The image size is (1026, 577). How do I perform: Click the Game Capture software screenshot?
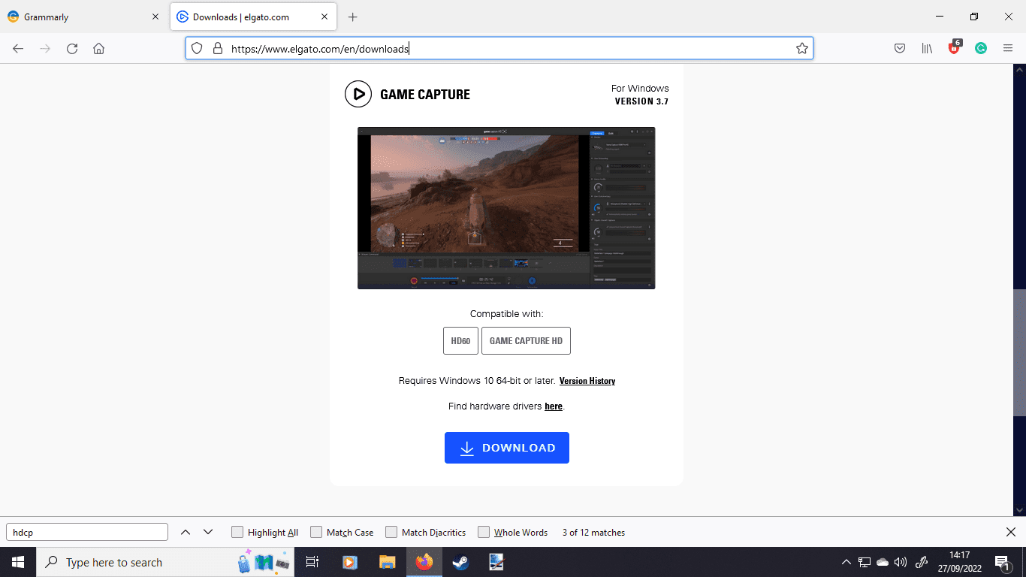click(506, 208)
